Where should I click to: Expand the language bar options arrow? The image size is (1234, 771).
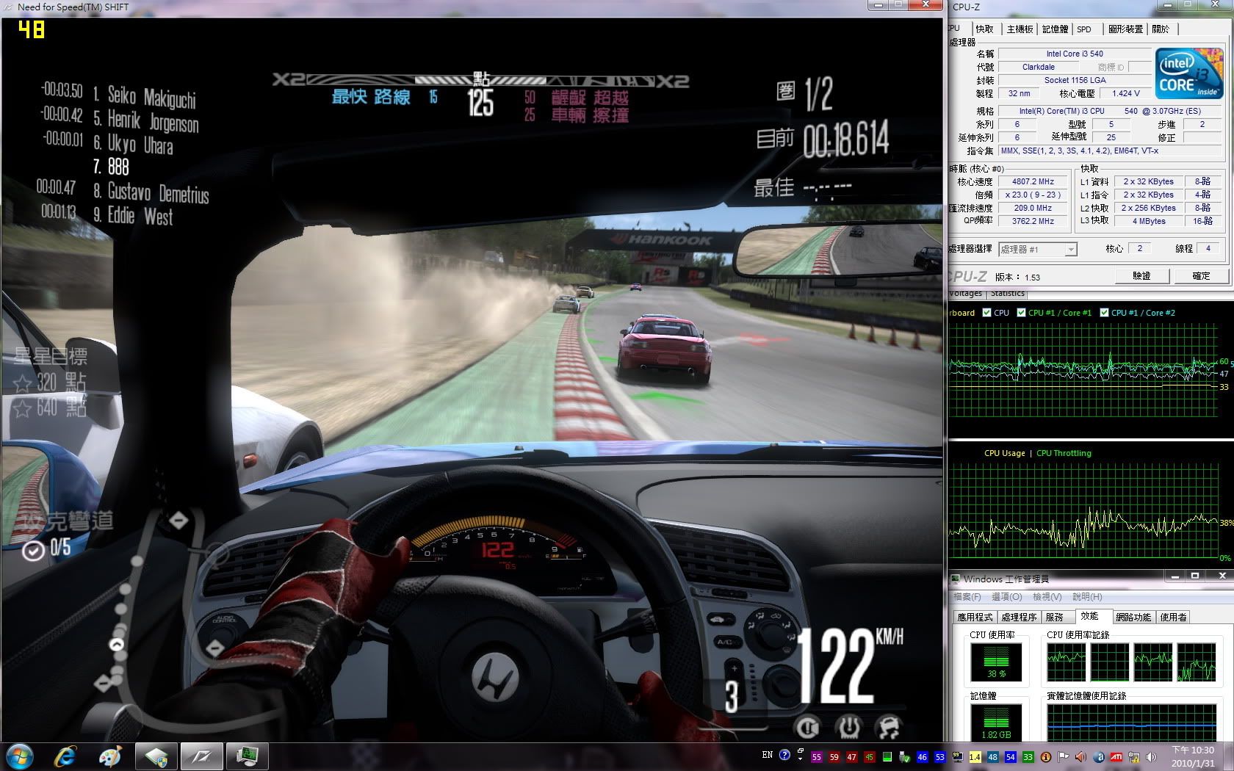tap(800, 759)
